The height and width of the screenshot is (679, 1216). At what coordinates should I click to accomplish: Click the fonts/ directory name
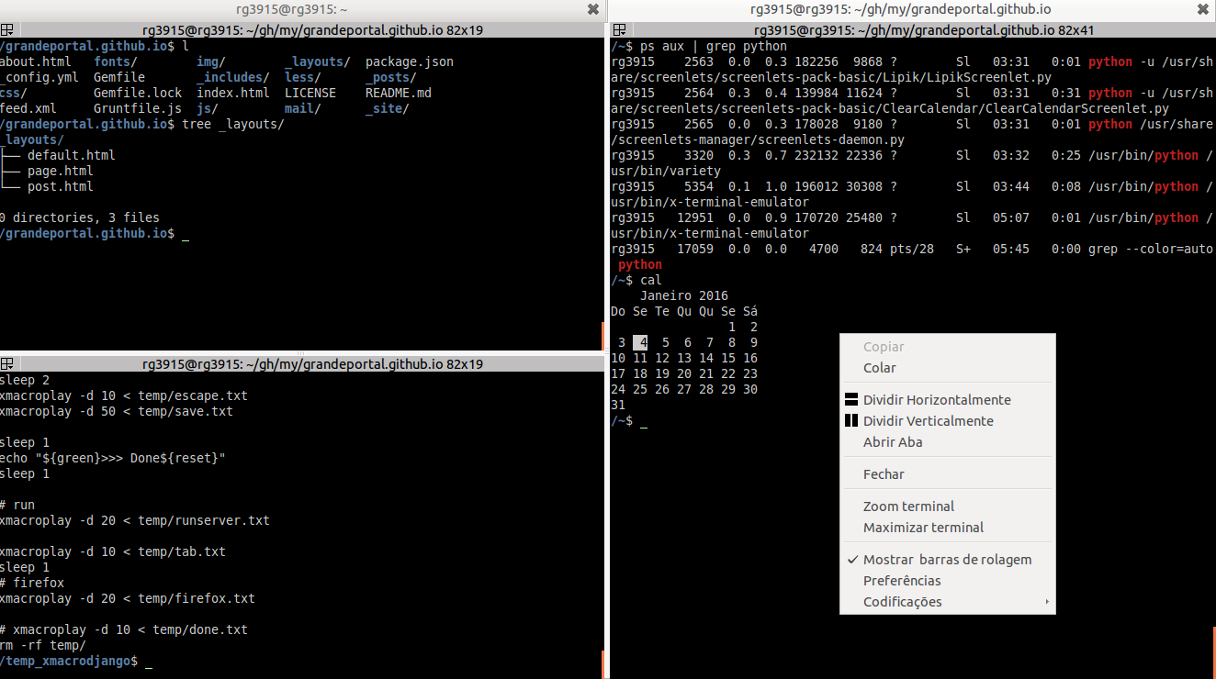pos(116,62)
